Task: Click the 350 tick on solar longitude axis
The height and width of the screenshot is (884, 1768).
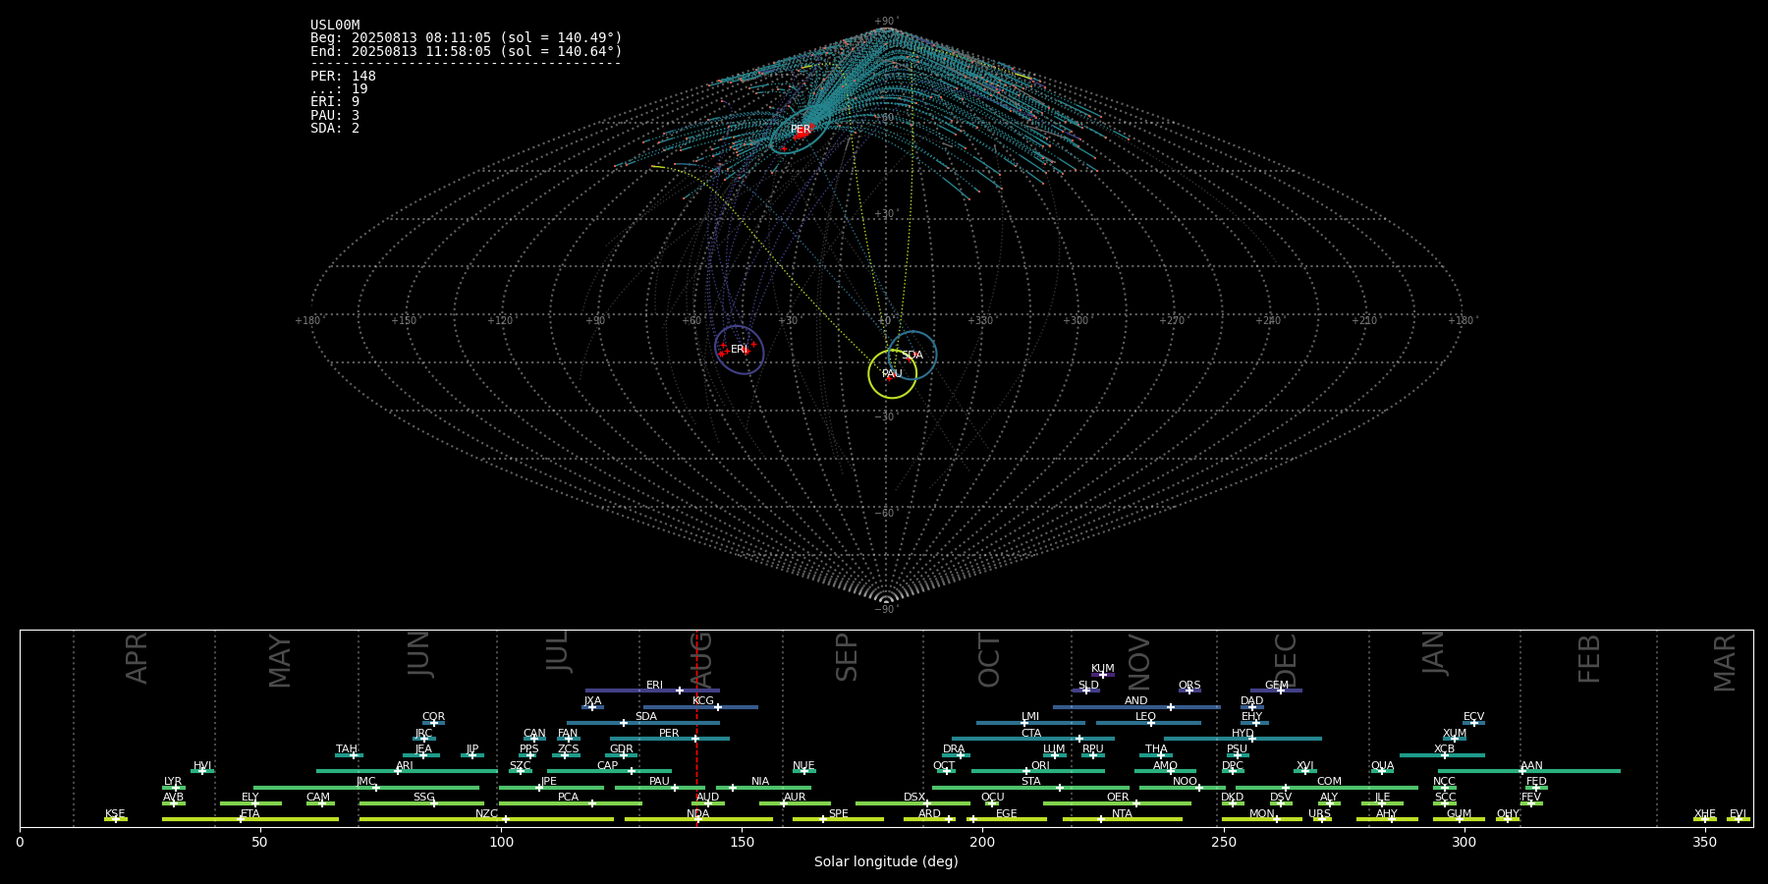Action: [1704, 842]
